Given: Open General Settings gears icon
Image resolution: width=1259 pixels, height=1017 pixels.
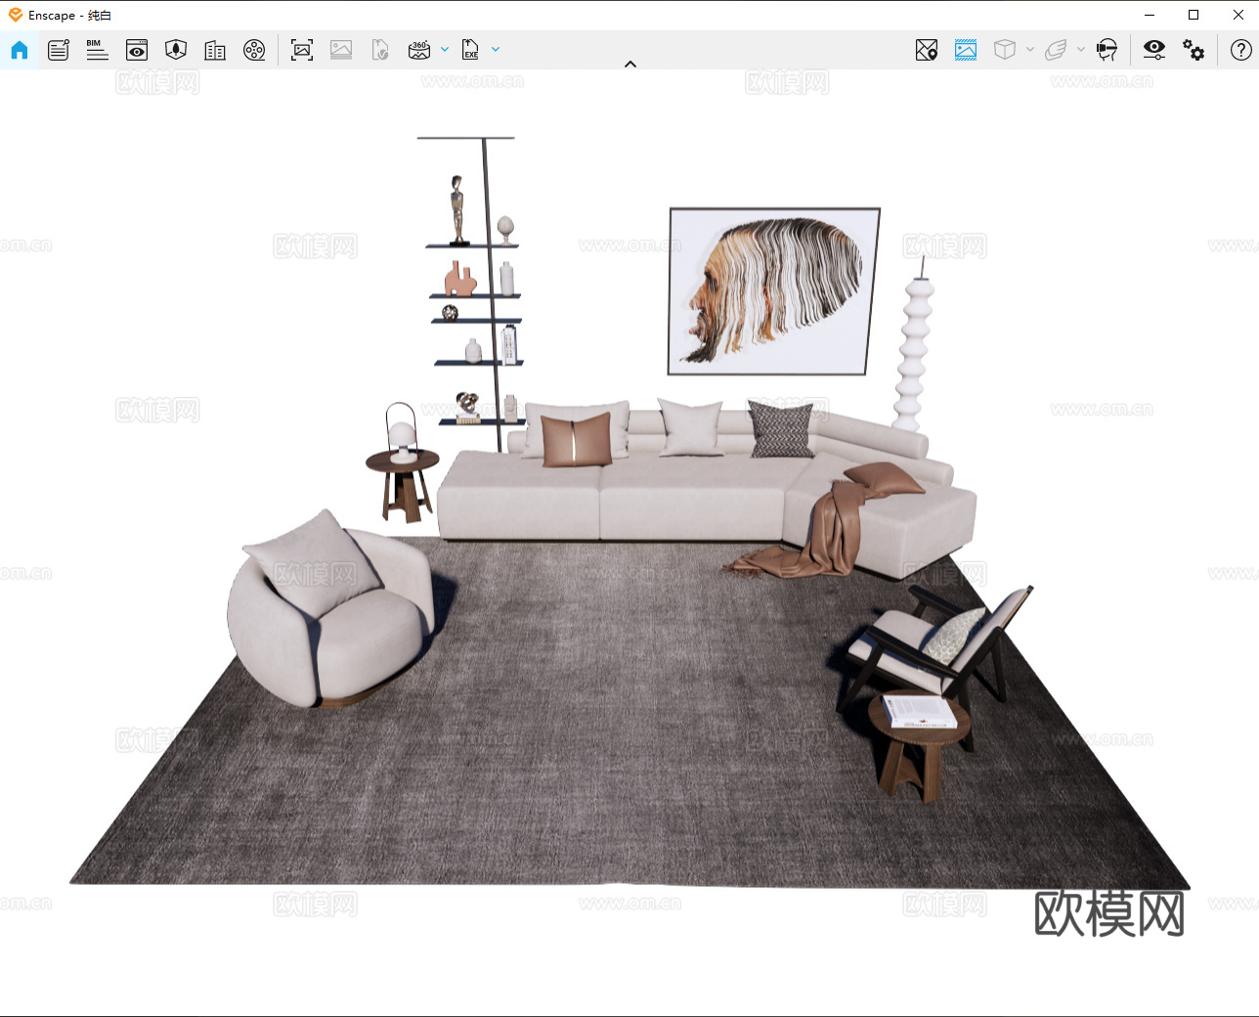Looking at the screenshot, I should (1194, 50).
